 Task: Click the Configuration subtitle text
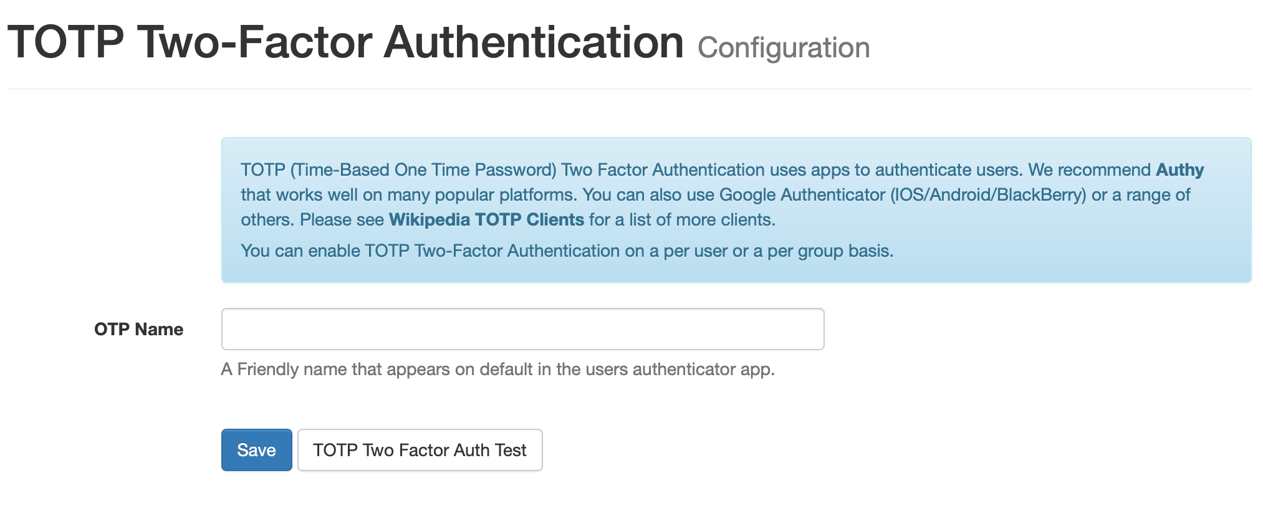click(784, 47)
